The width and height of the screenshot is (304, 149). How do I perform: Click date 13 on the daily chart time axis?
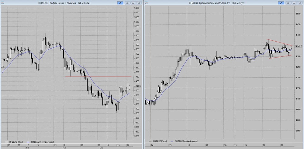pos(119,145)
